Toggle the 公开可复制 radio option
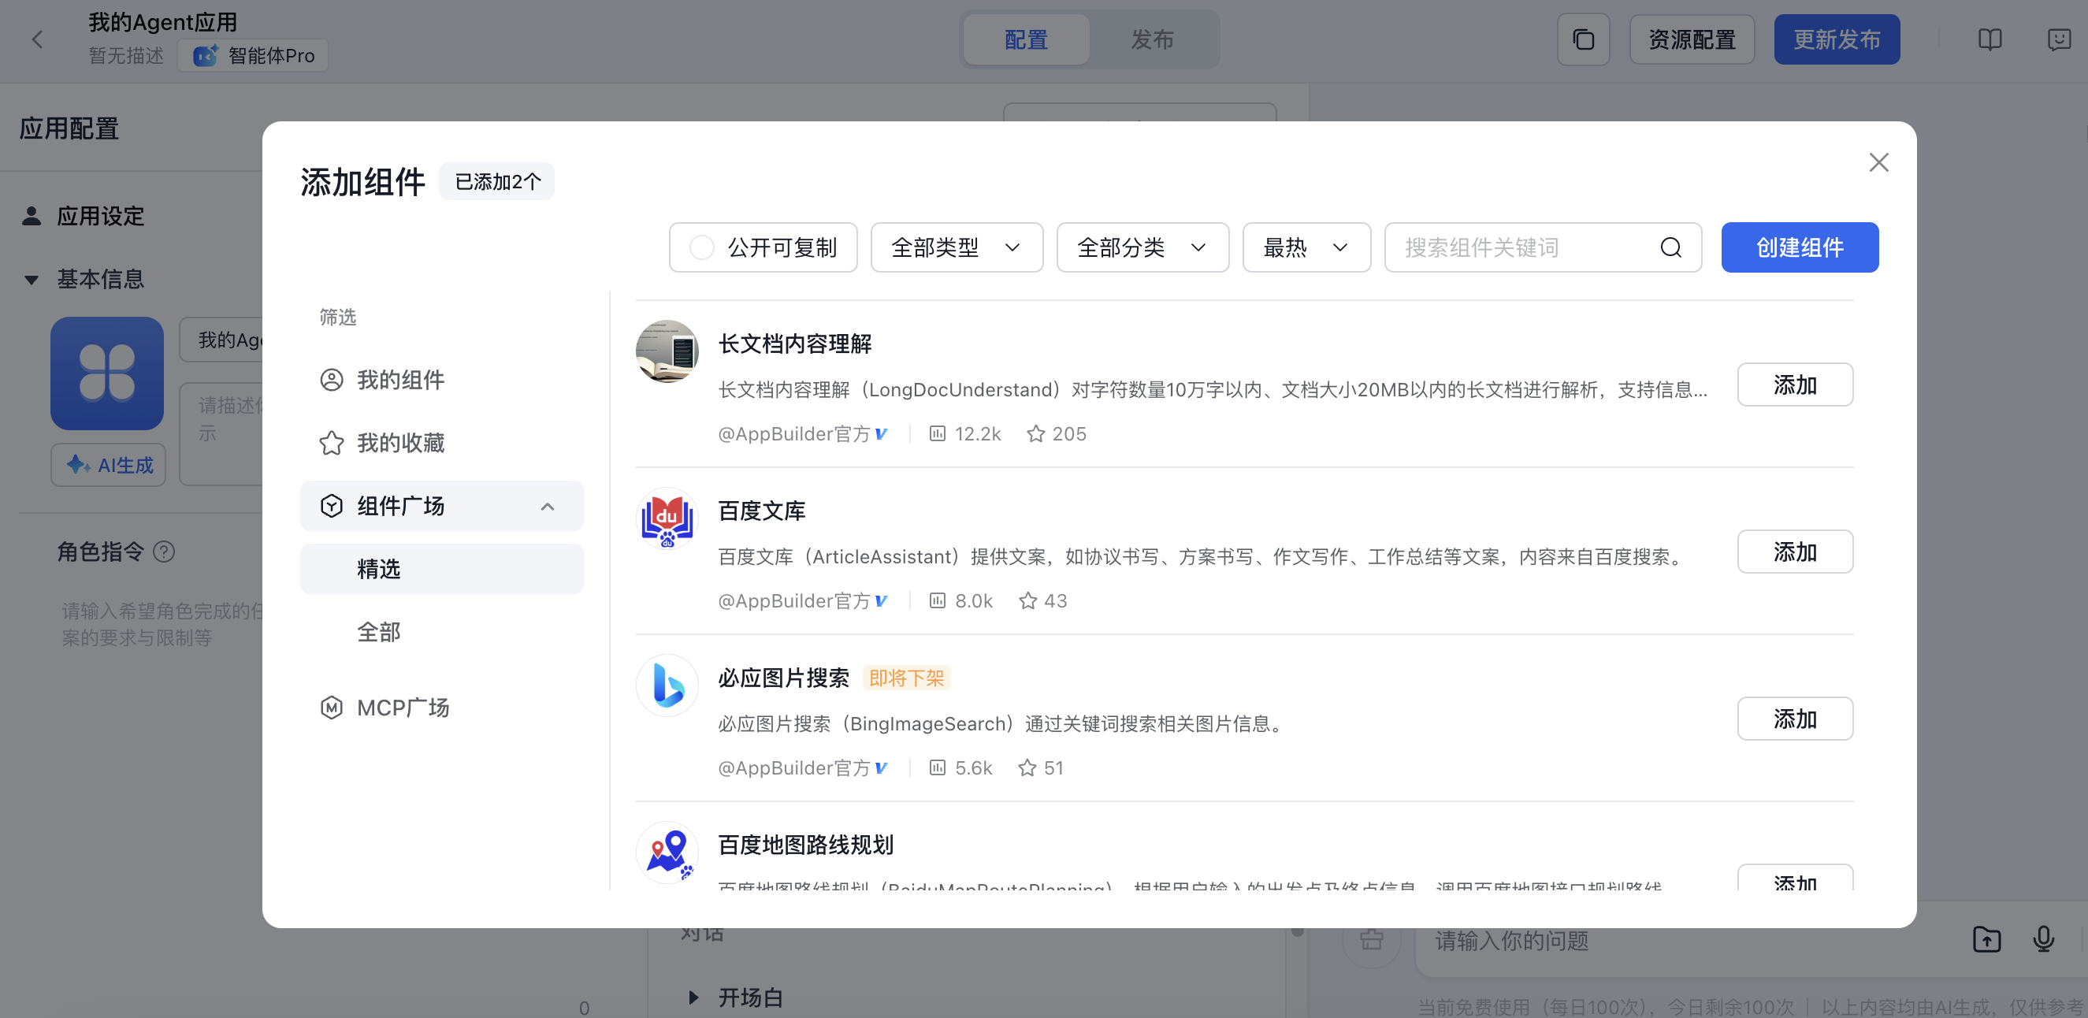Image resolution: width=2088 pixels, height=1018 pixels. (701, 247)
